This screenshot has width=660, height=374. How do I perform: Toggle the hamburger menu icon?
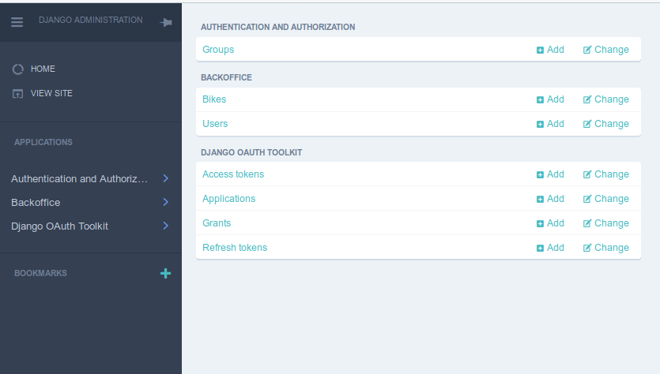tap(17, 22)
